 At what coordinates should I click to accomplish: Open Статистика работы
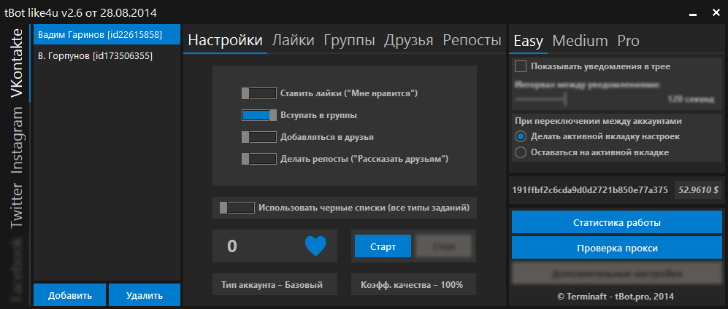[617, 222]
